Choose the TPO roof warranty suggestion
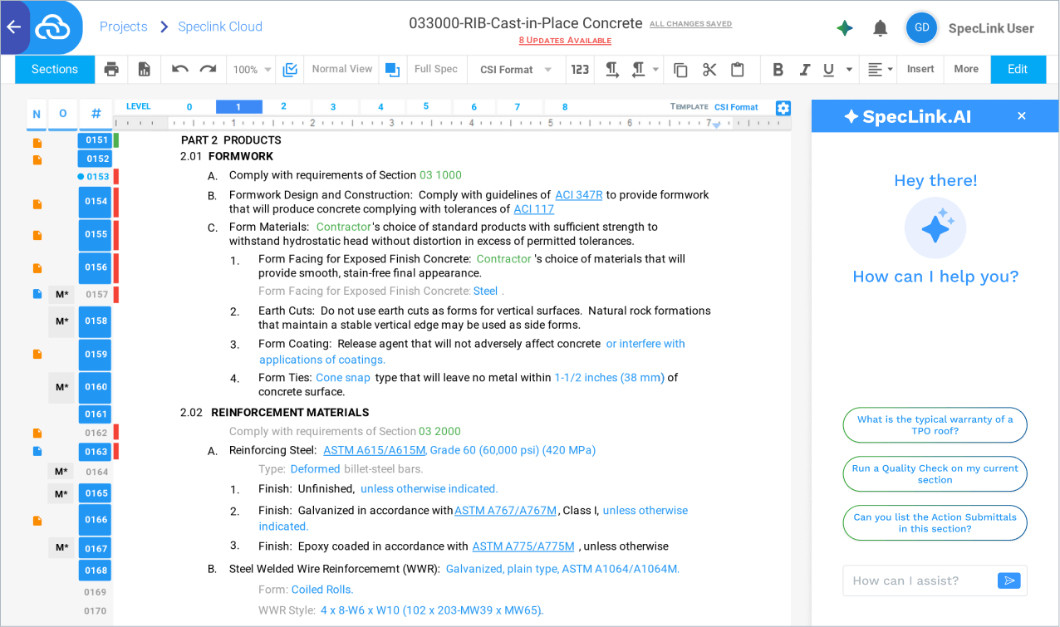Screen dimensions: 1060x627 pyautogui.click(x=935, y=425)
